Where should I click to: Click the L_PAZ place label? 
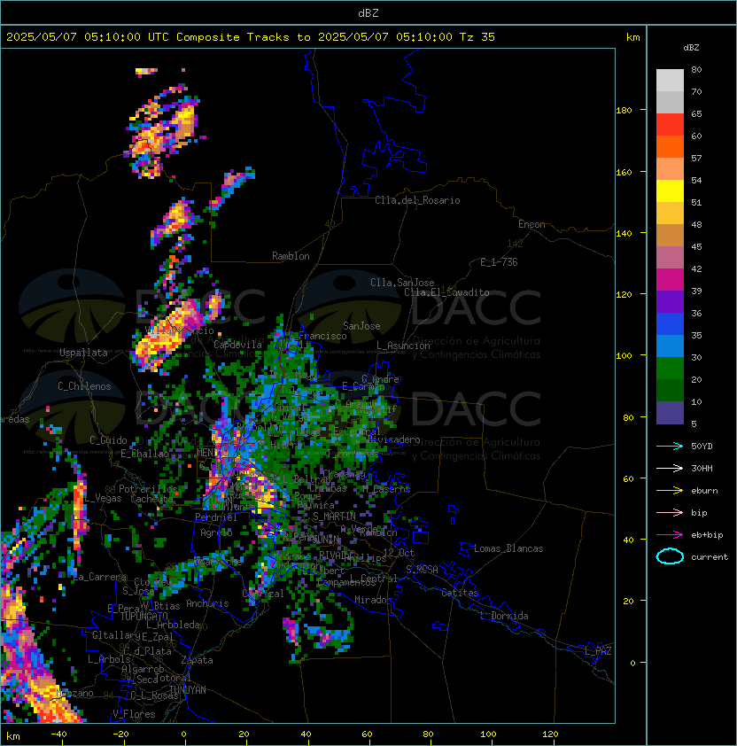598,651
